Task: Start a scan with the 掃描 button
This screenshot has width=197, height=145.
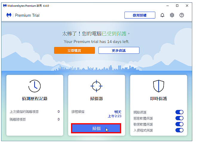Action: point(96,128)
